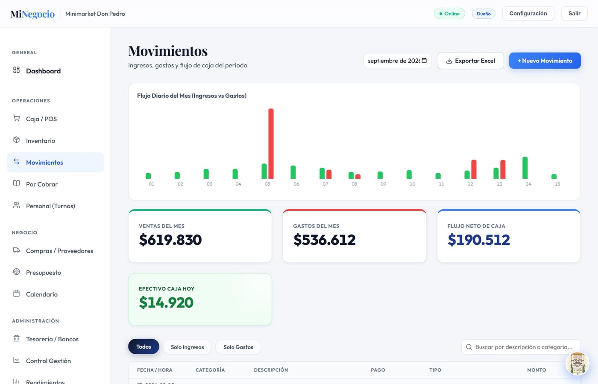Viewport: 598px width, 384px height.
Task: Click the Flujo Neto de Caja $190.512 value
Action: pyautogui.click(x=479, y=240)
